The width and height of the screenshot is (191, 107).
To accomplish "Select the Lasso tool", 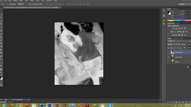I will [1, 18].
